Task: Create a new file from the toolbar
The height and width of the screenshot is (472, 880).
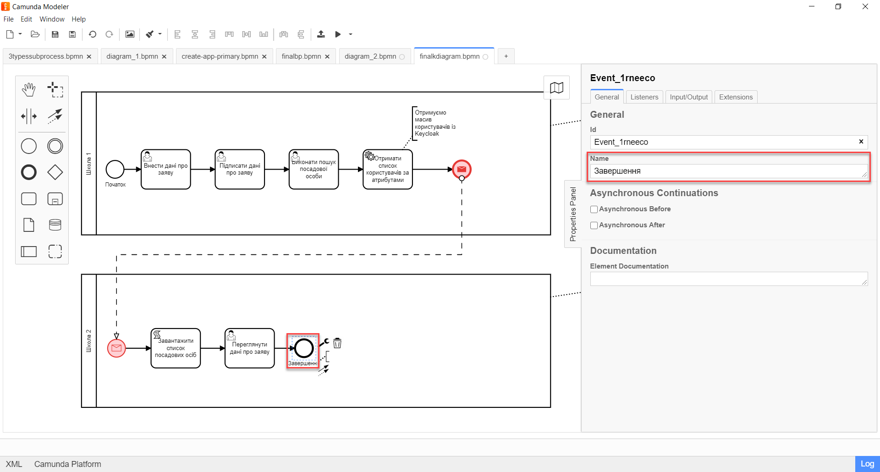Action: (10, 34)
